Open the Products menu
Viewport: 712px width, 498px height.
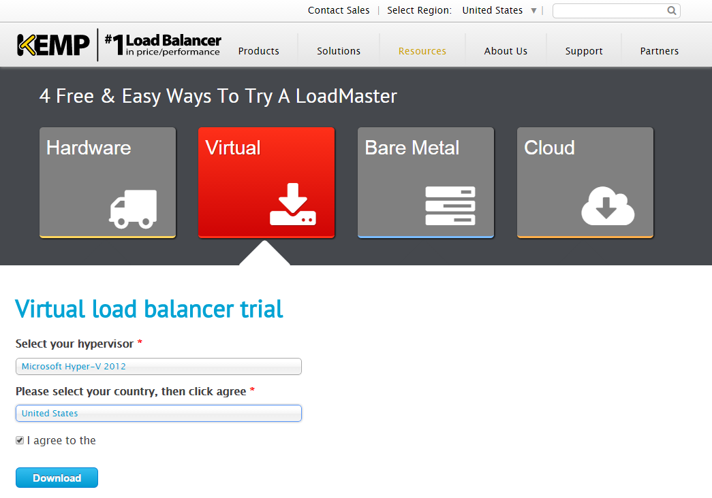pyautogui.click(x=258, y=51)
